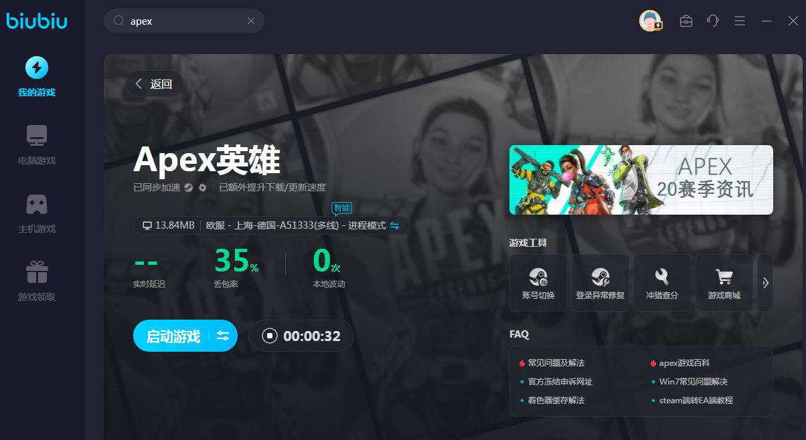Open 我的游戏 lightning icon in sidebar
Image resolution: width=806 pixels, height=440 pixels.
(x=37, y=68)
